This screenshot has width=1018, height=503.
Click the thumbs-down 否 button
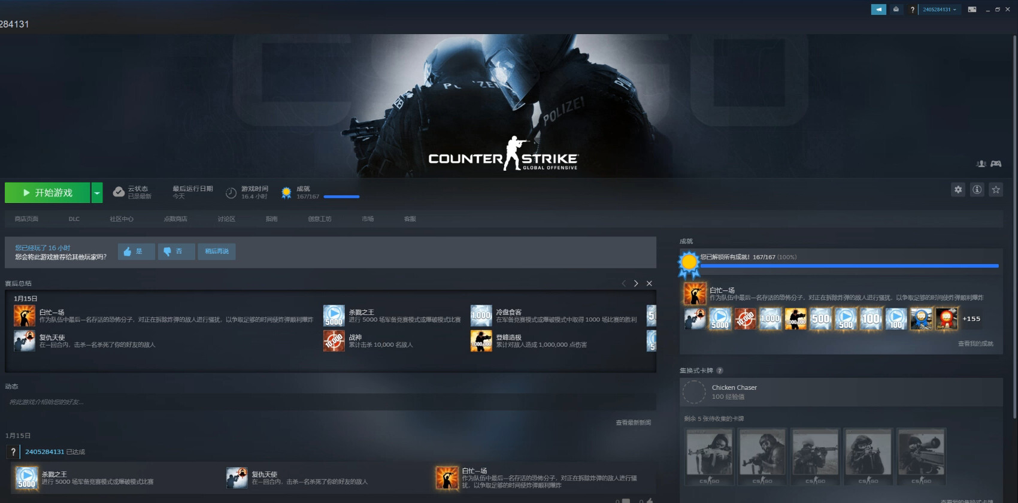[176, 251]
